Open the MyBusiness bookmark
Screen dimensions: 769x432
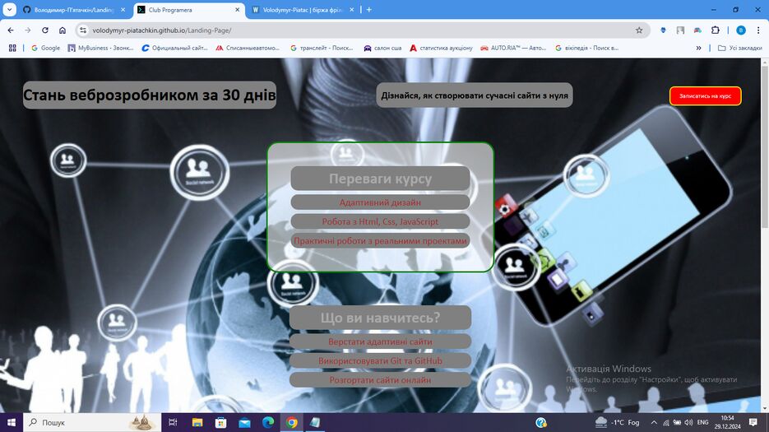pyautogui.click(x=100, y=48)
